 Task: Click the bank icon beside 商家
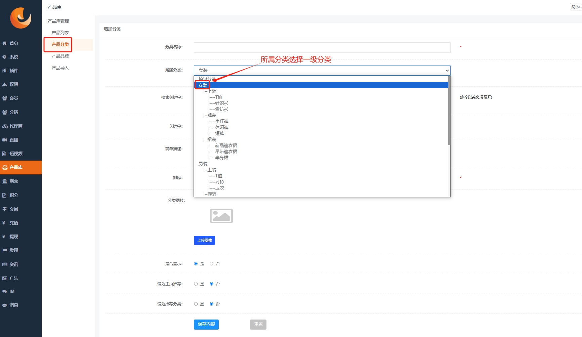click(x=4, y=181)
